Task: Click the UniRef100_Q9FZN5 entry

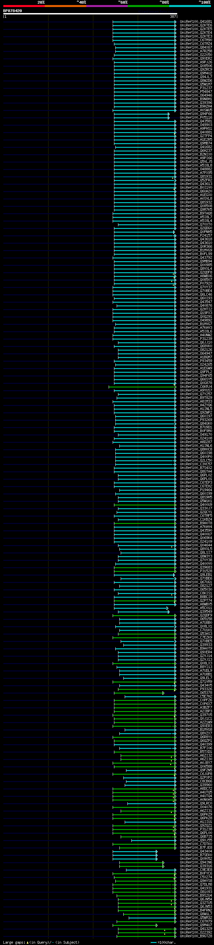Action: [x=196, y=770]
